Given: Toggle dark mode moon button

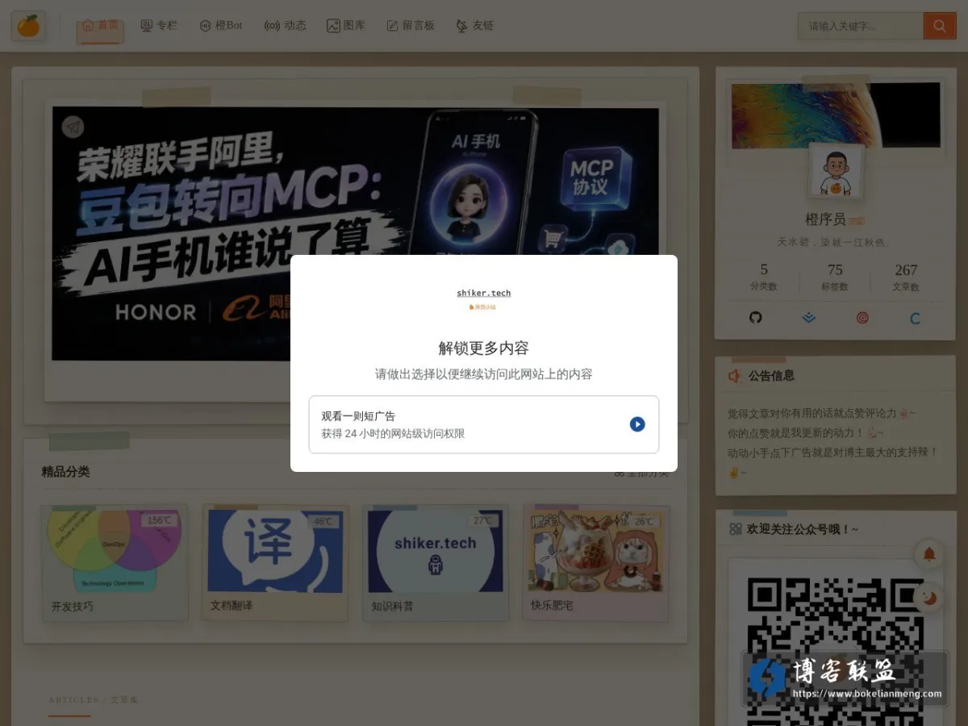Looking at the screenshot, I should click(929, 598).
